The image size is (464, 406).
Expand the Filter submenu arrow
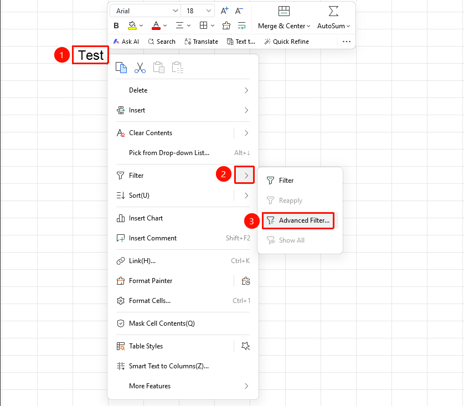[246, 176]
